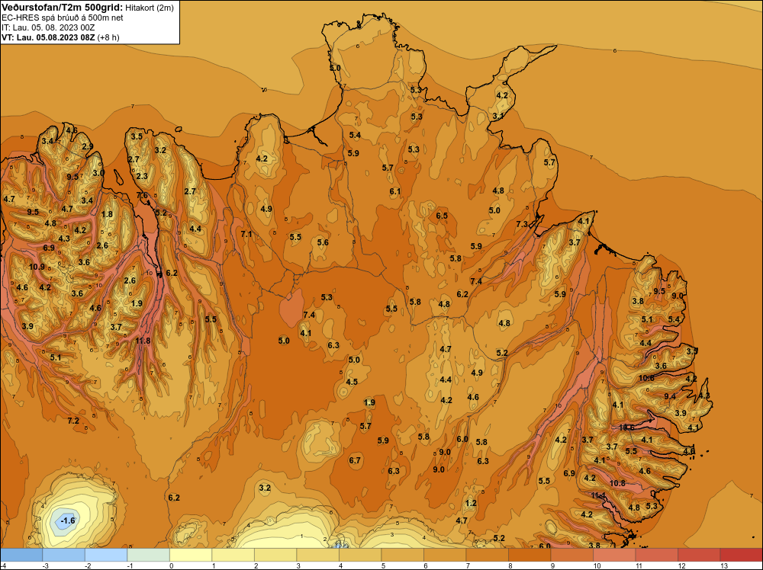Image resolution: width=763 pixels, height=570 pixels.
Task: Select the 3.1 temperature label
Action: coord(497,116)
